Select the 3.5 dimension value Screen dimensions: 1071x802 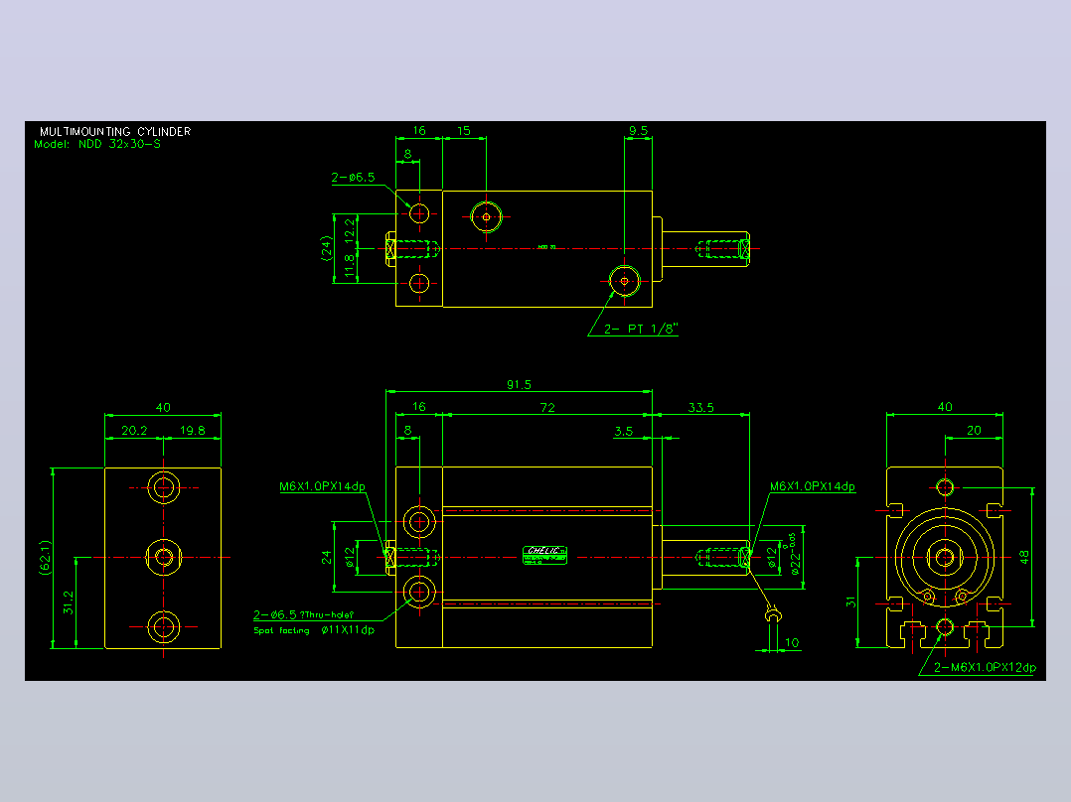[624, 432]
